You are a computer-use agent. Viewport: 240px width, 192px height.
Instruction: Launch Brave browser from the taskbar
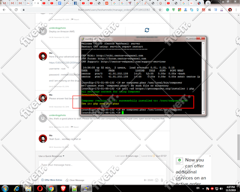tap(63, 189)
